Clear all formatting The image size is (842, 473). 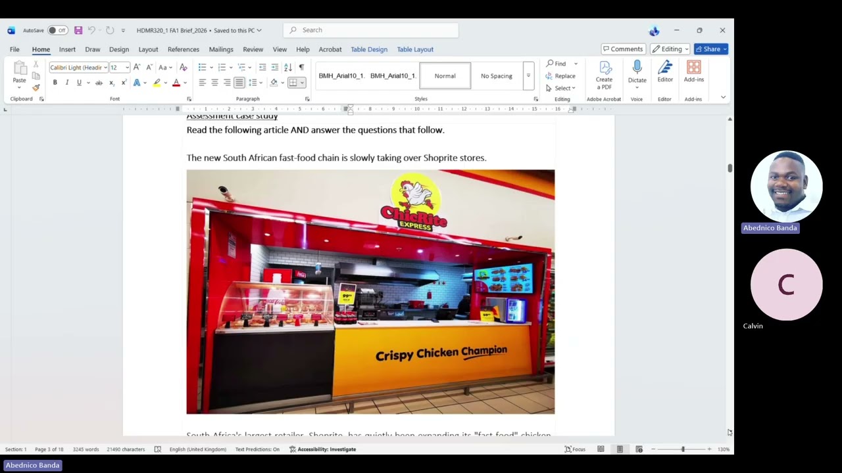[x=184, y=67]
